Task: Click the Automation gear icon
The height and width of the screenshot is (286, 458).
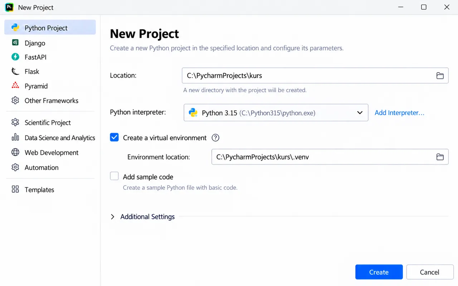Action: tap(15, 167)
